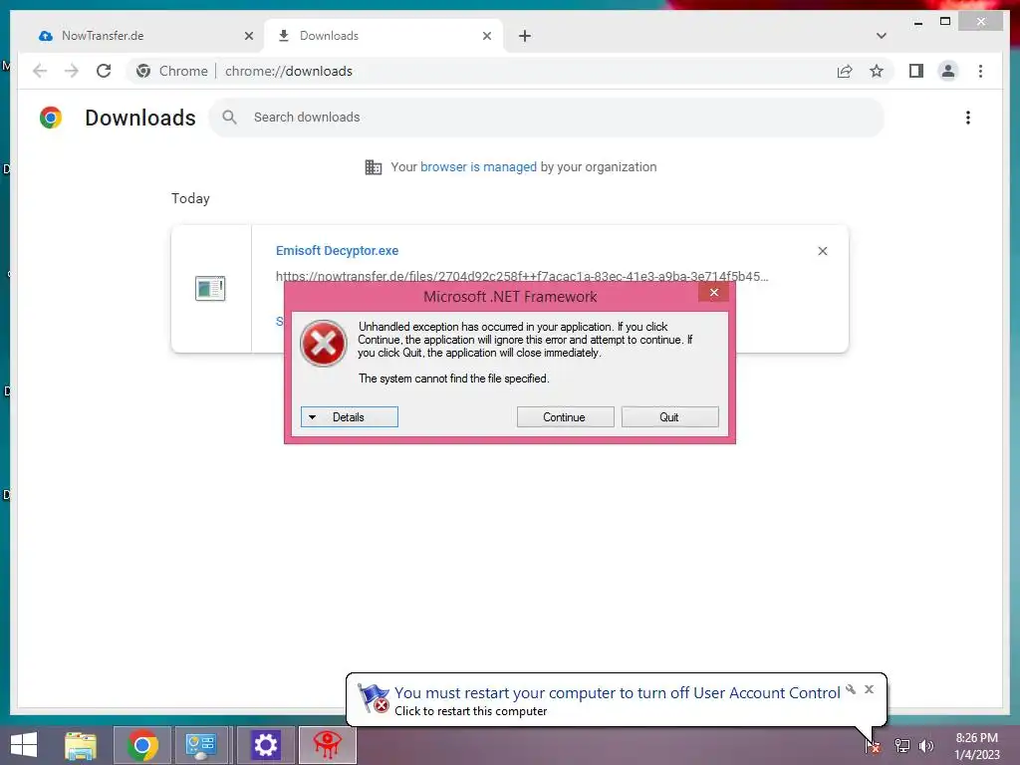Go forward to next page

(72, 71)
